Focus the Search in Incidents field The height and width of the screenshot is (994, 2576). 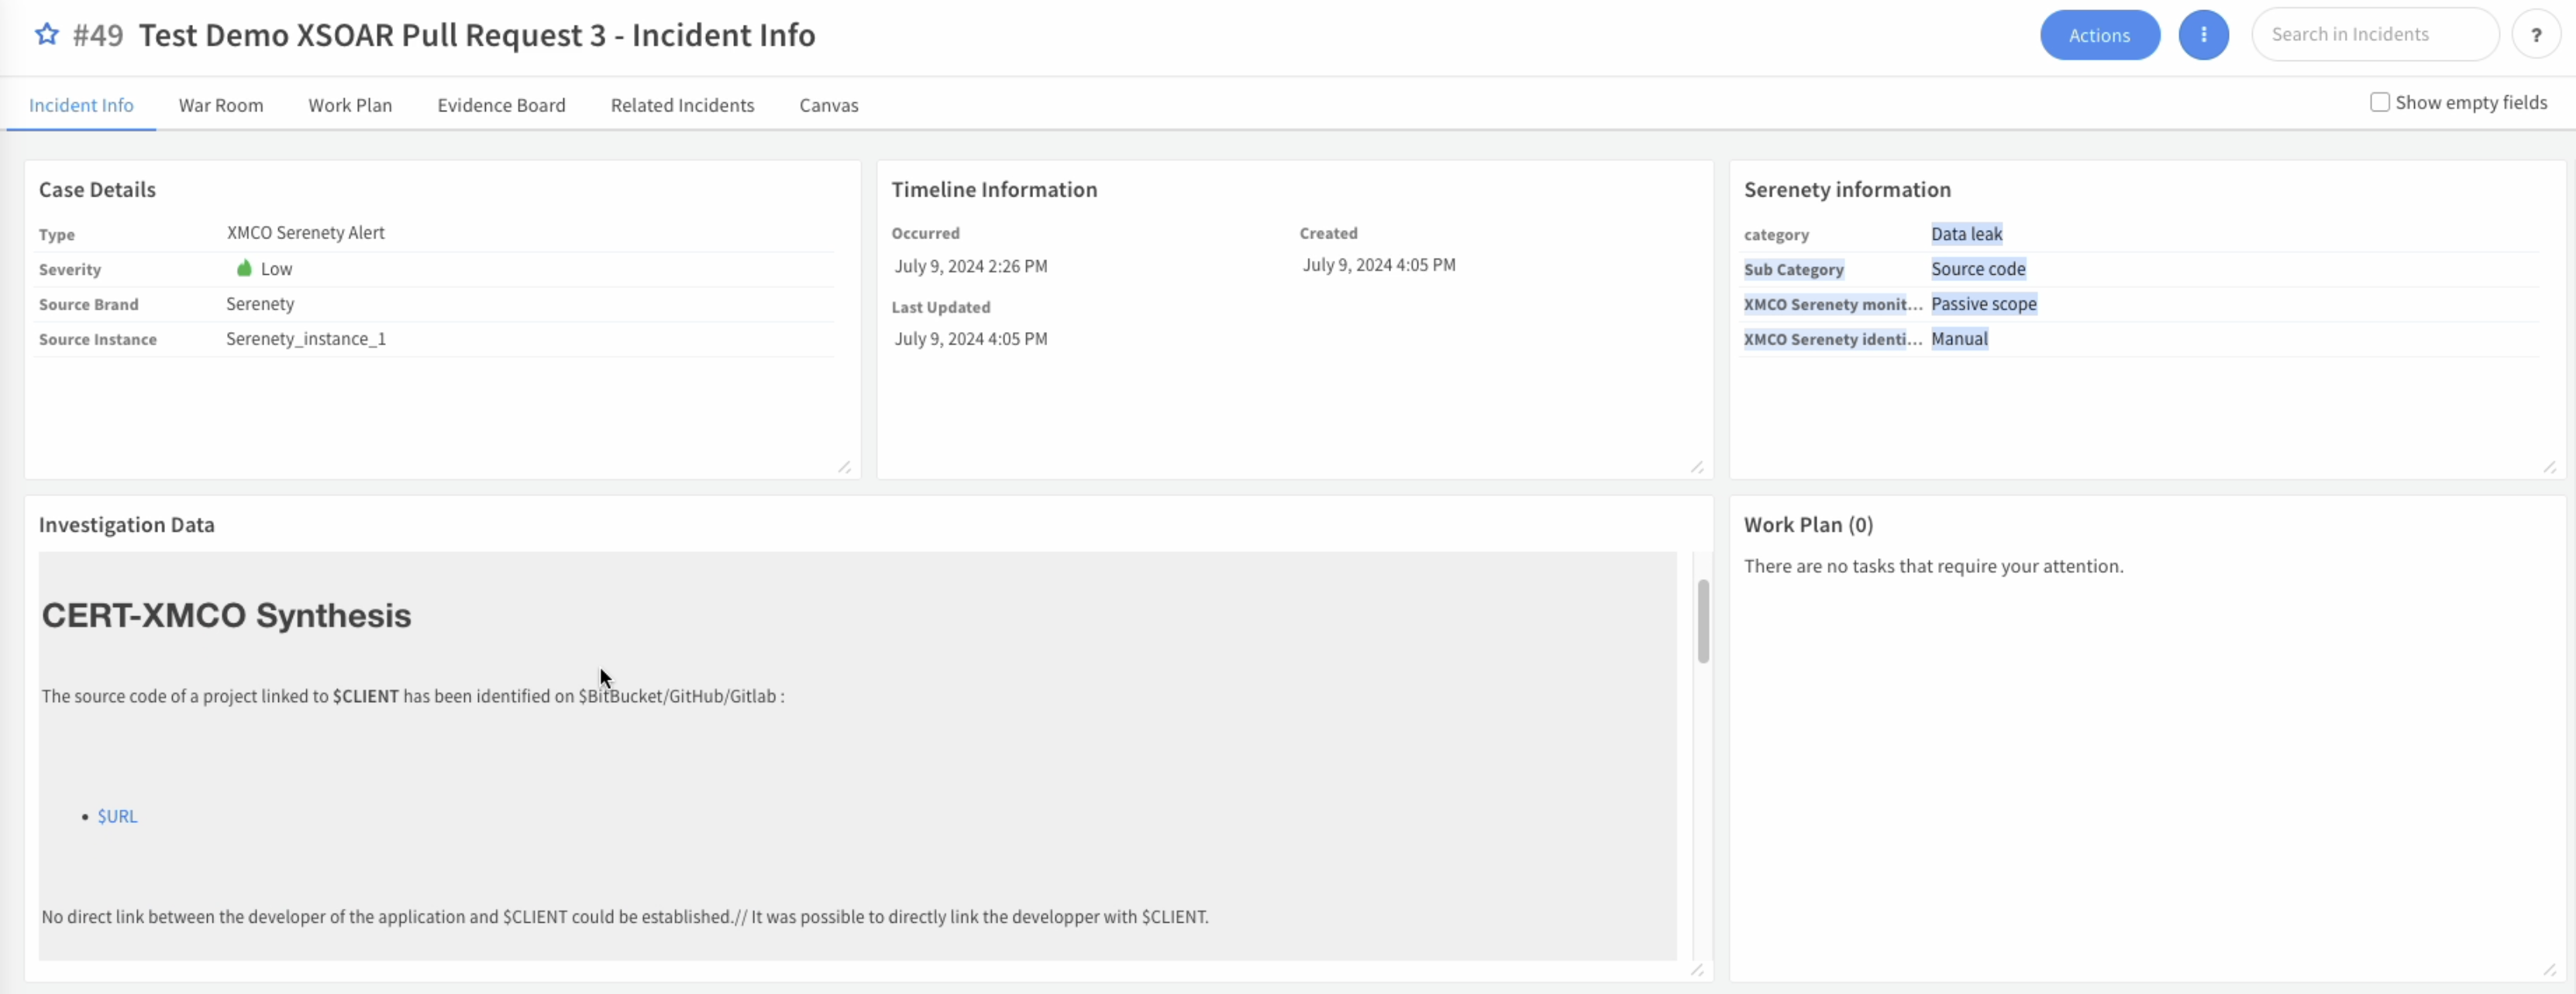[2374, 35]
